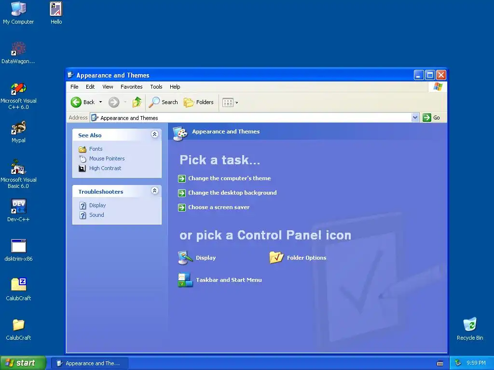Open the Help menu

175,87
